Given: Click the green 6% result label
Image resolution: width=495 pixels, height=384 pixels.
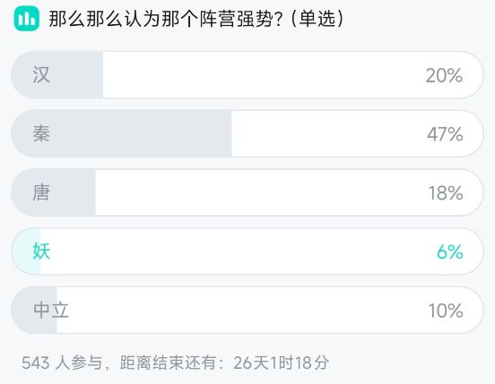Looking at the screenshot, I should 450,252.
